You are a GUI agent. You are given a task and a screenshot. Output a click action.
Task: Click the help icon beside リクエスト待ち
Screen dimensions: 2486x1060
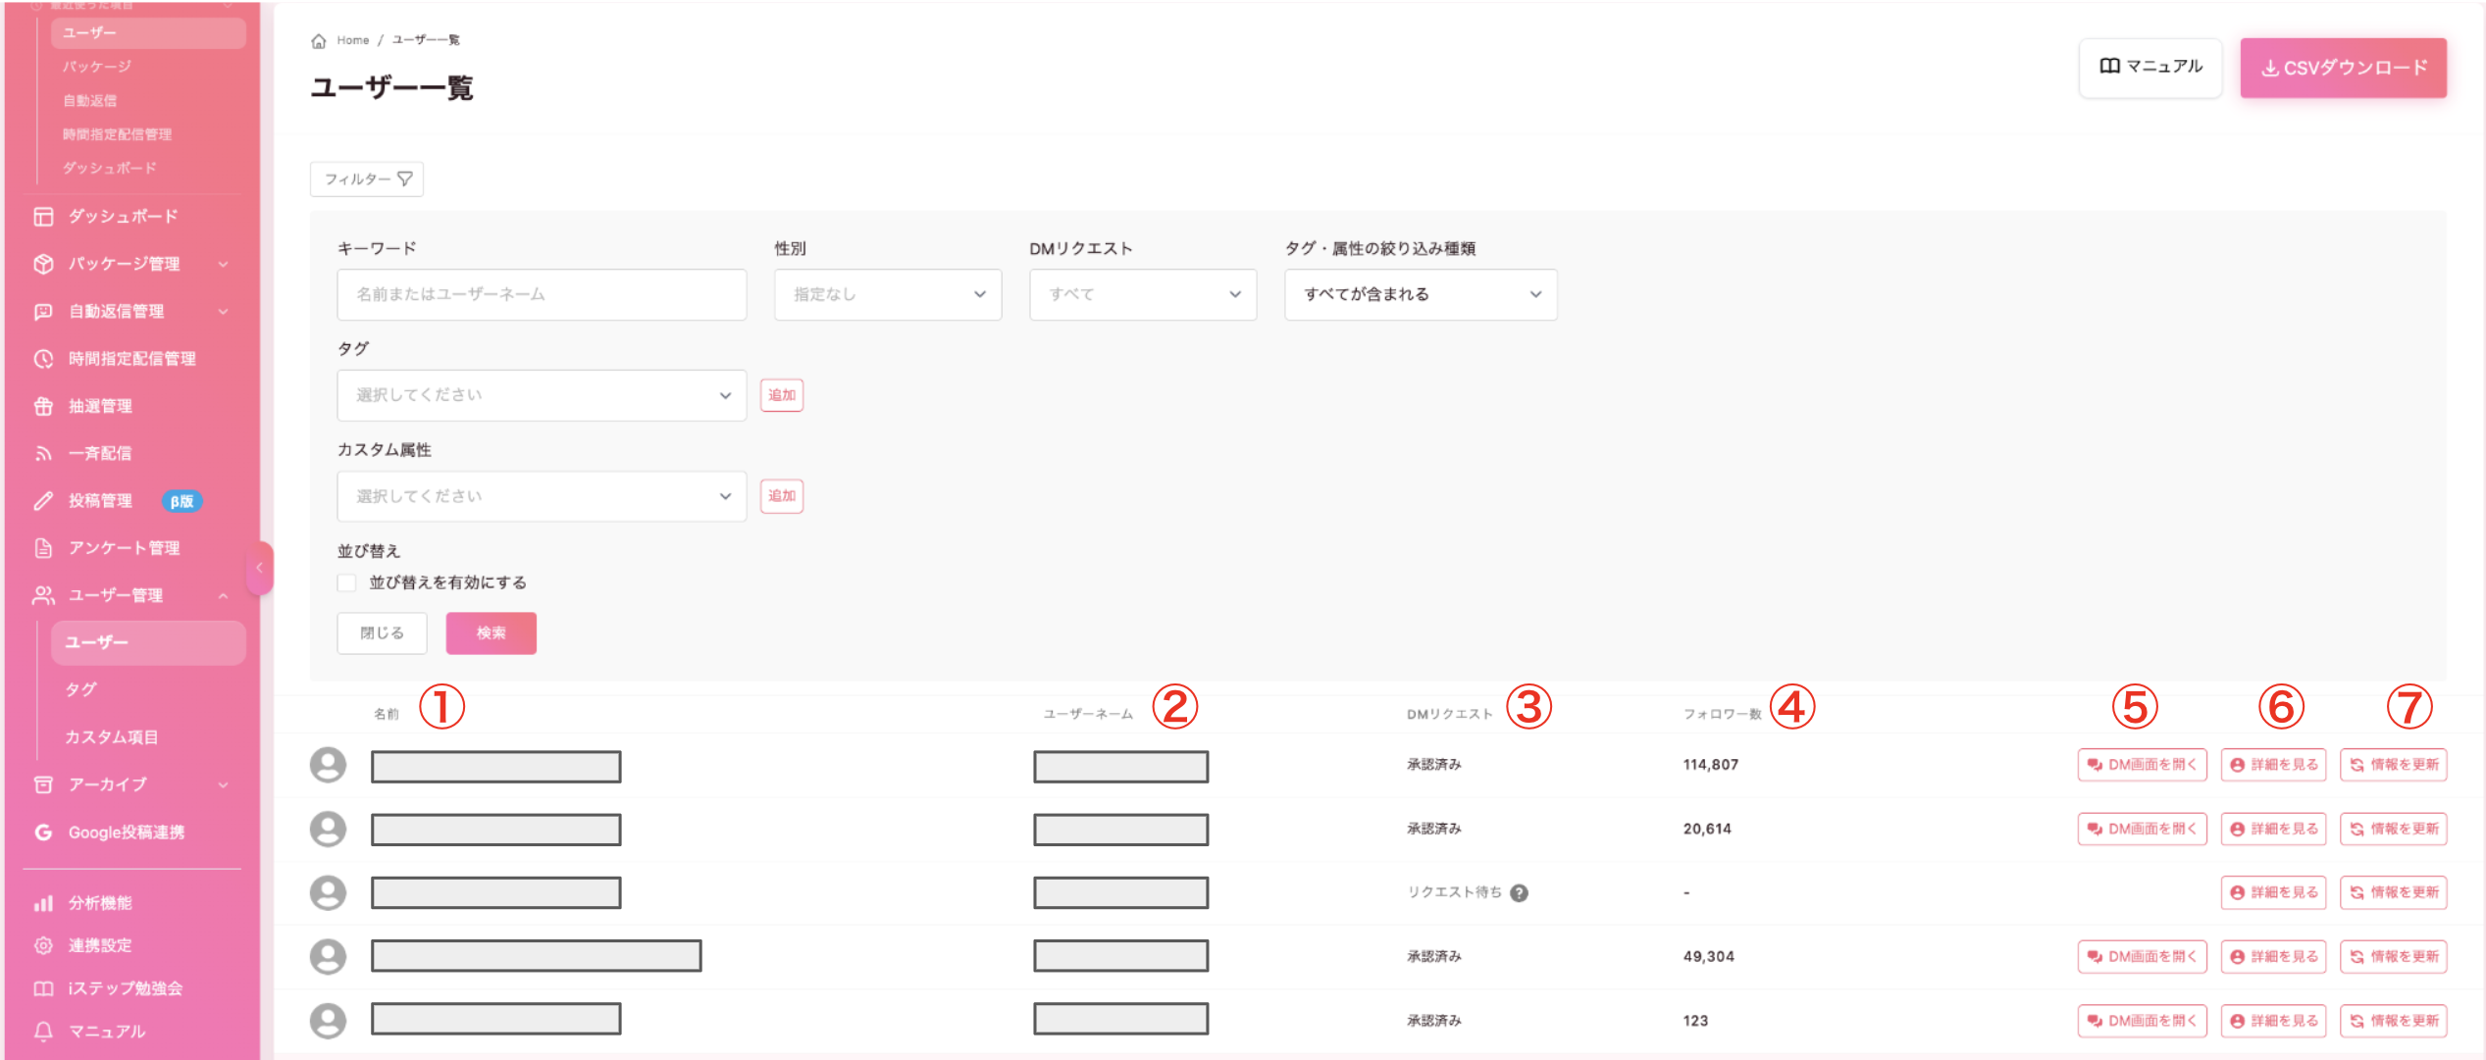[1519, 892]
